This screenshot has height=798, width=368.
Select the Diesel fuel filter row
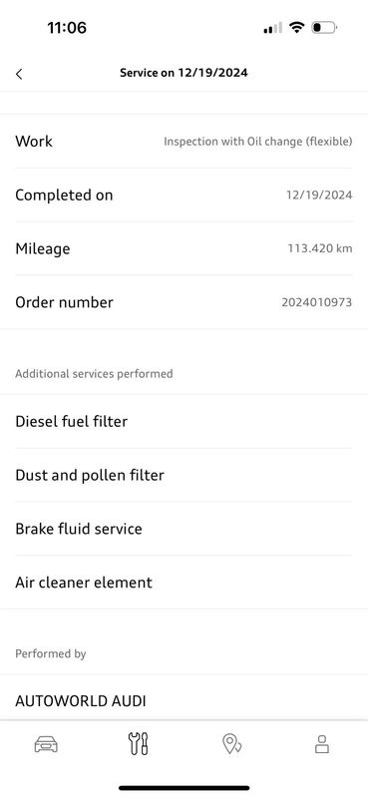click(184, 421)
